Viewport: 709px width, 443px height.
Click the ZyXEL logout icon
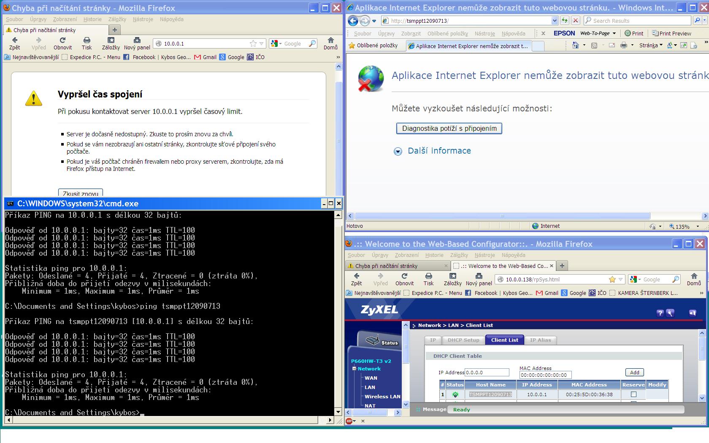[693, 313]
